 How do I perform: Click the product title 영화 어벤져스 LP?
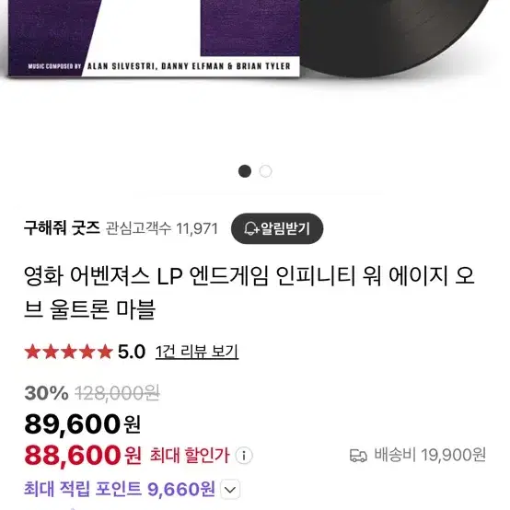point(249,293)
